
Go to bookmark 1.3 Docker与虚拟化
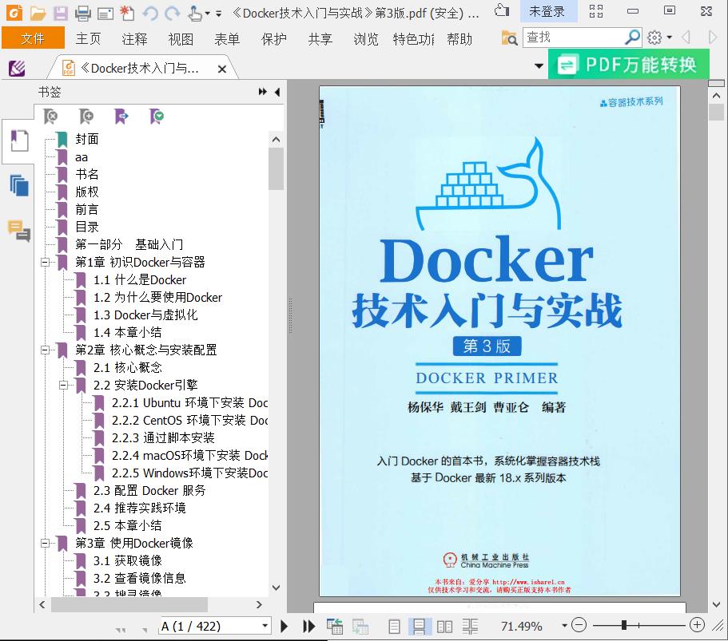coord(145,315)
